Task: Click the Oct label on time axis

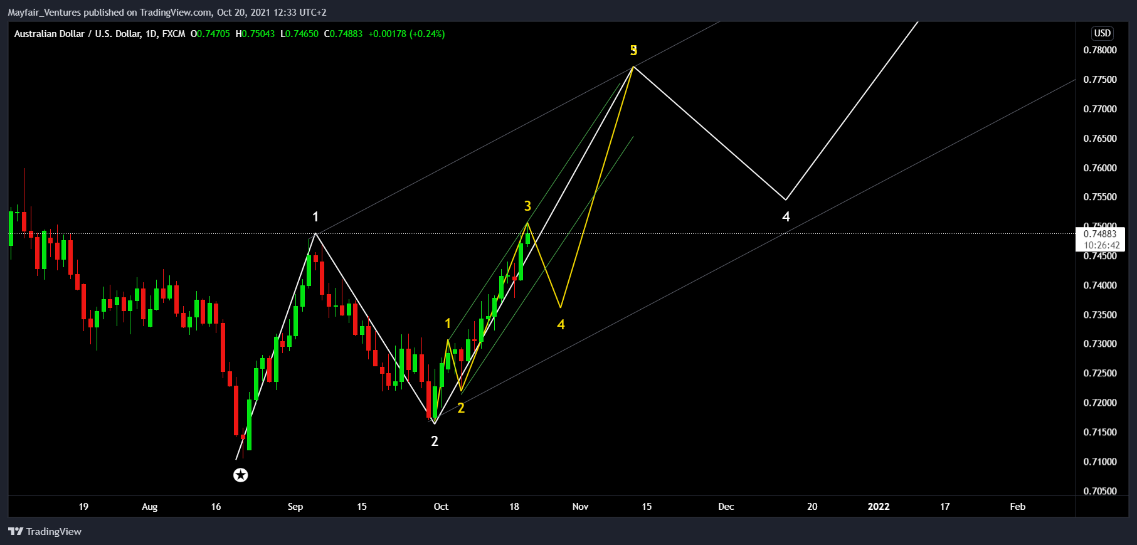Action: [x=441, y=507]
